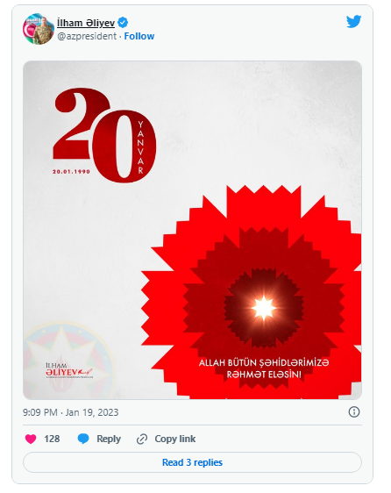391x493 pixels.
Task: Open the 20 Yanvar tweet image
Action: [192, 230]
